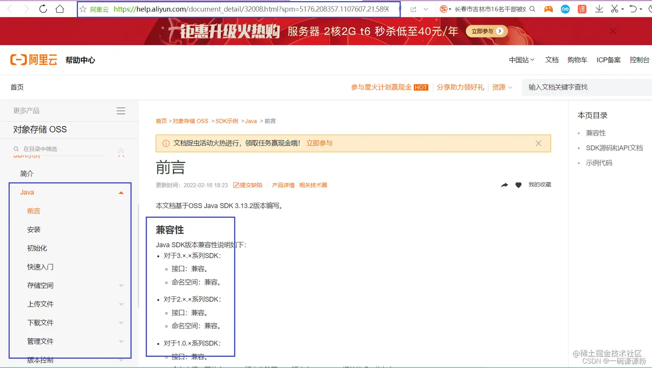Collapse sidebar tree with double-chevron icon
Screen dimensions: 652x368
[121, 152]
